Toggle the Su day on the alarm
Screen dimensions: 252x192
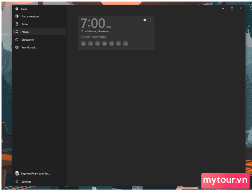[x=84, y=44]
